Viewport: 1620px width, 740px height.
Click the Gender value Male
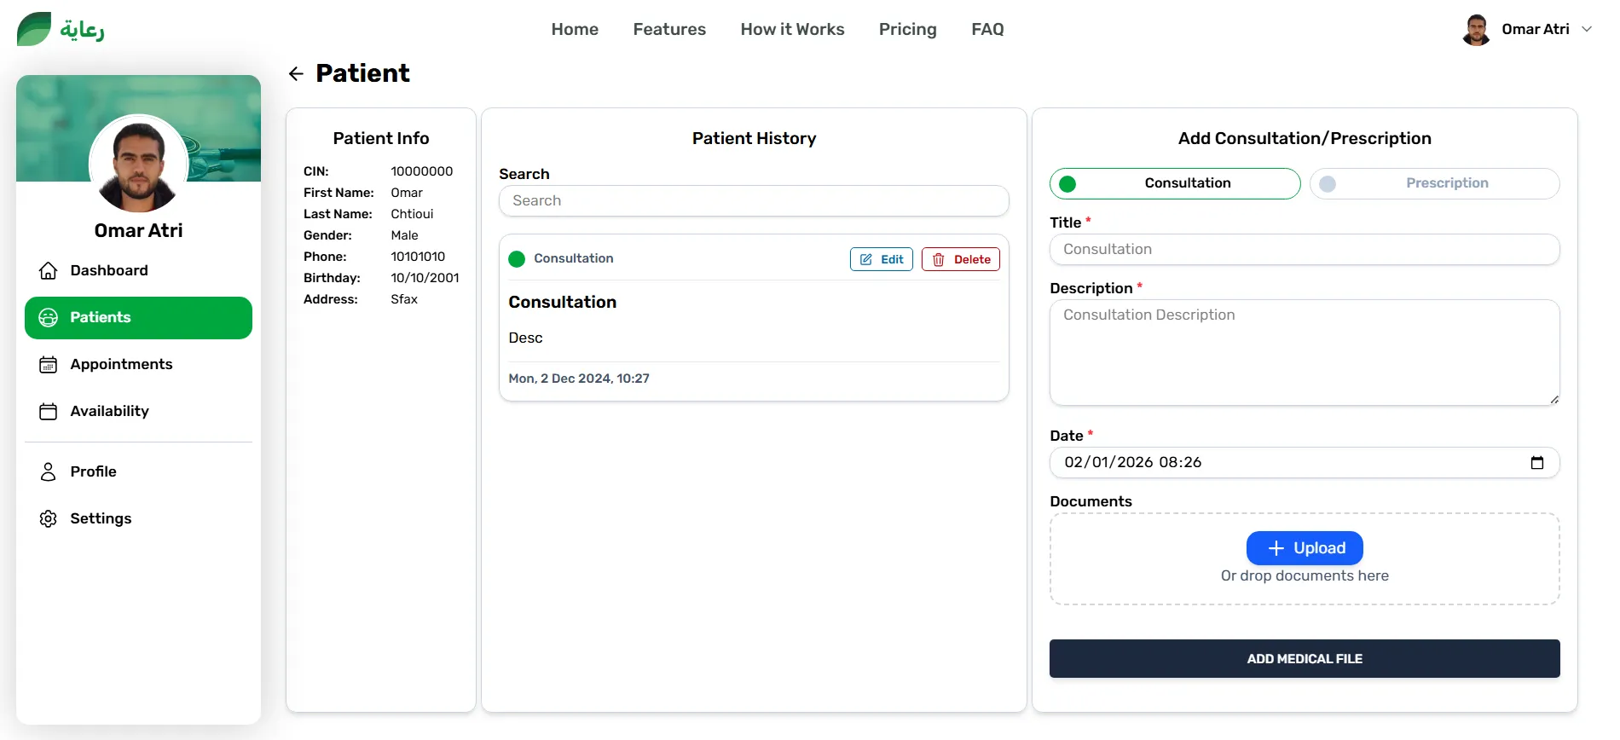click(404, 235)
